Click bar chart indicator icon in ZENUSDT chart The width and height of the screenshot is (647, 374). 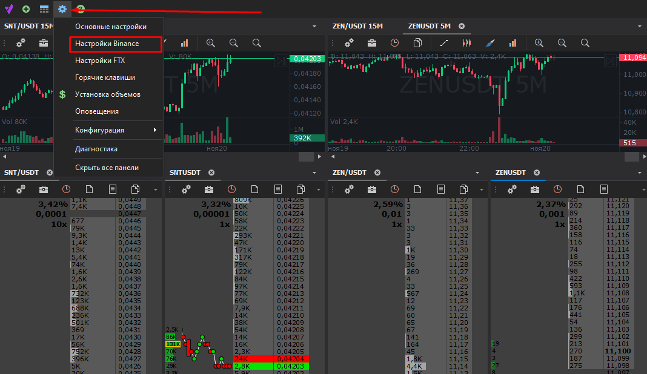tap(513, 43)
